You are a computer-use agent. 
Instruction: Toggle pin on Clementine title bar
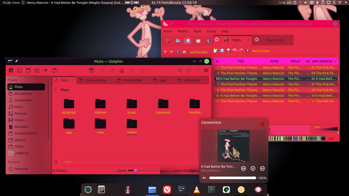click(172, 24)
